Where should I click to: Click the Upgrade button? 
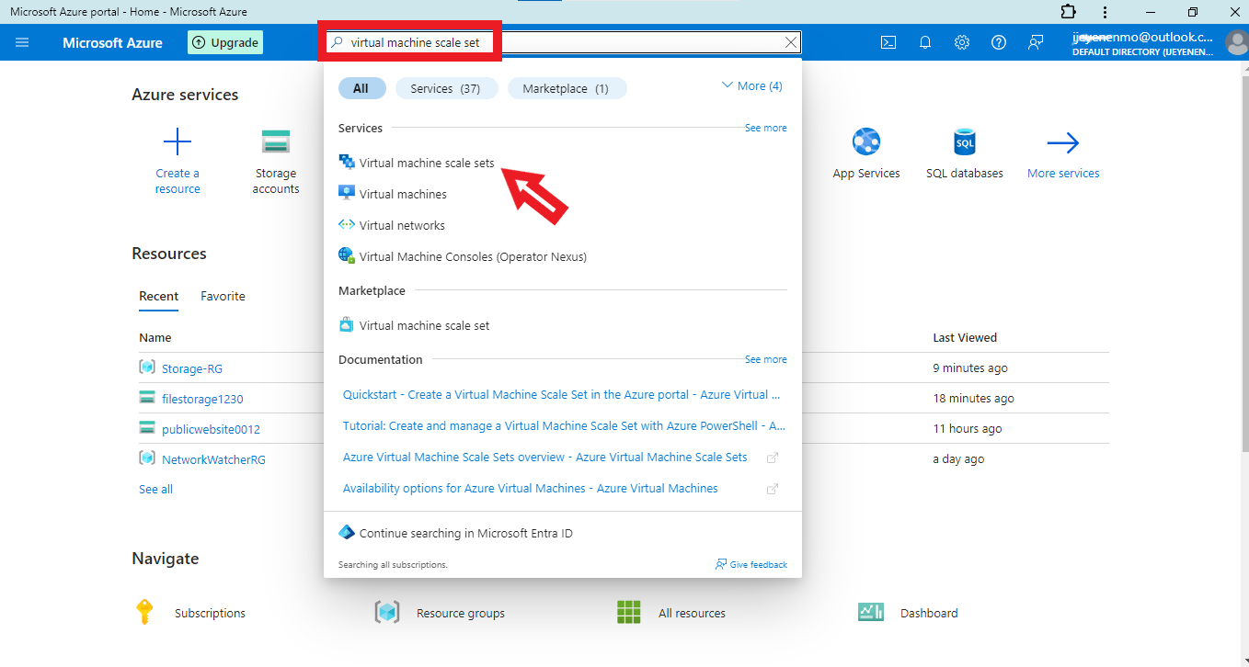click(225, 42)
